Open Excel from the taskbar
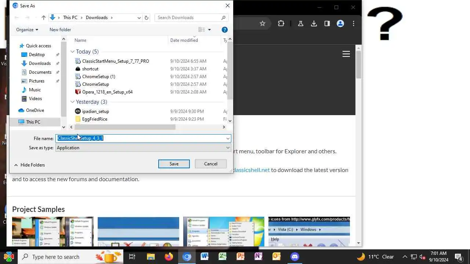The width and height of the screenshot is (470, 264). click(223, 257)
